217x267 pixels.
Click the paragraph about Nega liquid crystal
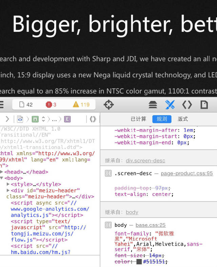pos(108,75)
